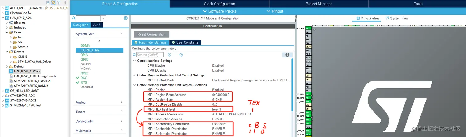Switch to Pinout & Configuration tab
The height and width of the screenshot is (137, 466).
click(120, 4)
